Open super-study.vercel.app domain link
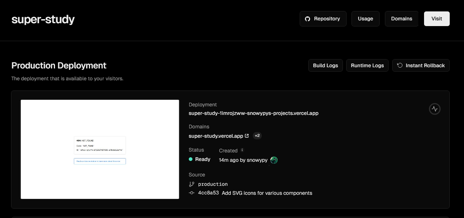The image size is (464, 218). coord(216,136)
